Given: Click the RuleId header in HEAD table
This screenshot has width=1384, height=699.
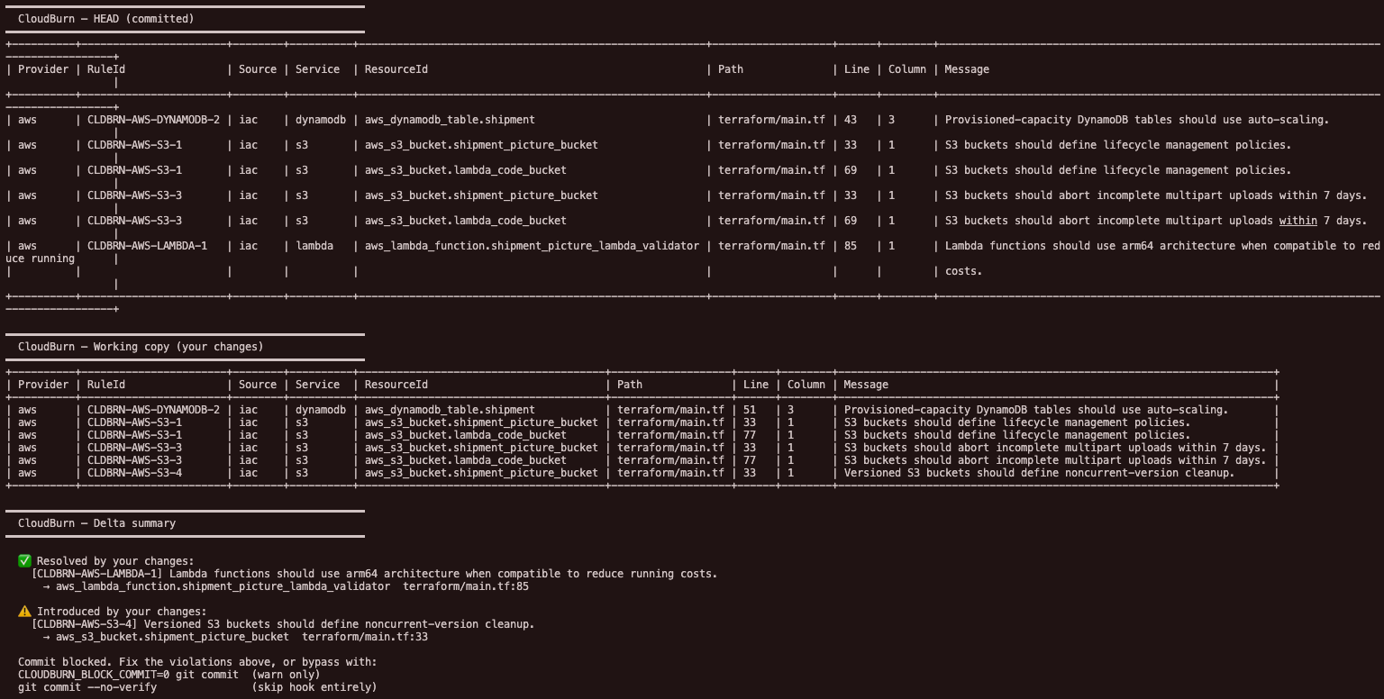Looking at the screenshot, I should click(x=106, y=69).
